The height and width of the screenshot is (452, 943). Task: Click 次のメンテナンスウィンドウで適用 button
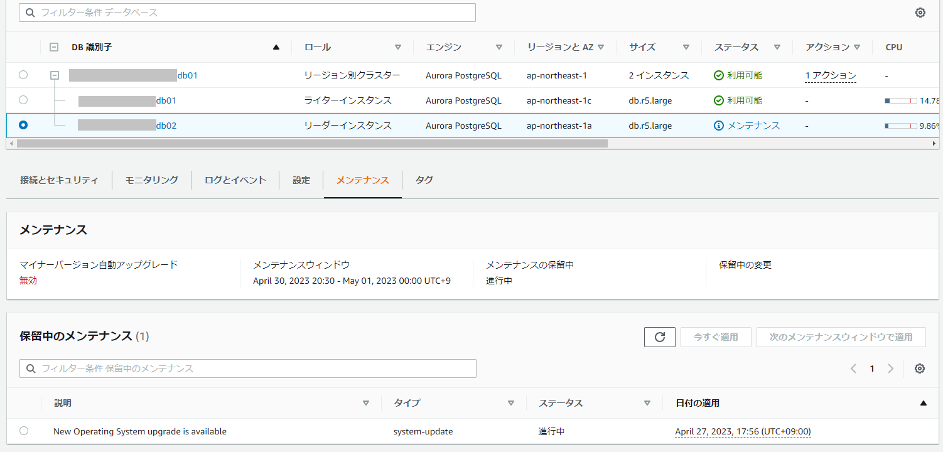click(x=841, y=337)
